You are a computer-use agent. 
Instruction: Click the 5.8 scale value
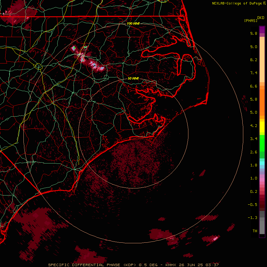[254, 99]
